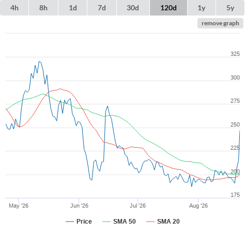The width and height of the screenshot is (245, 235).
Task: Click the Jun '26 axis tick label
Action: click(79, 206)
